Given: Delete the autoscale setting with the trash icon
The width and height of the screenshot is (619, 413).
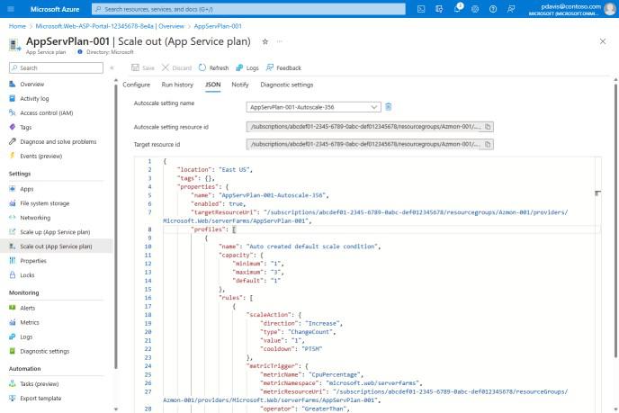Looking at the screenshot, I should point(389,107).
